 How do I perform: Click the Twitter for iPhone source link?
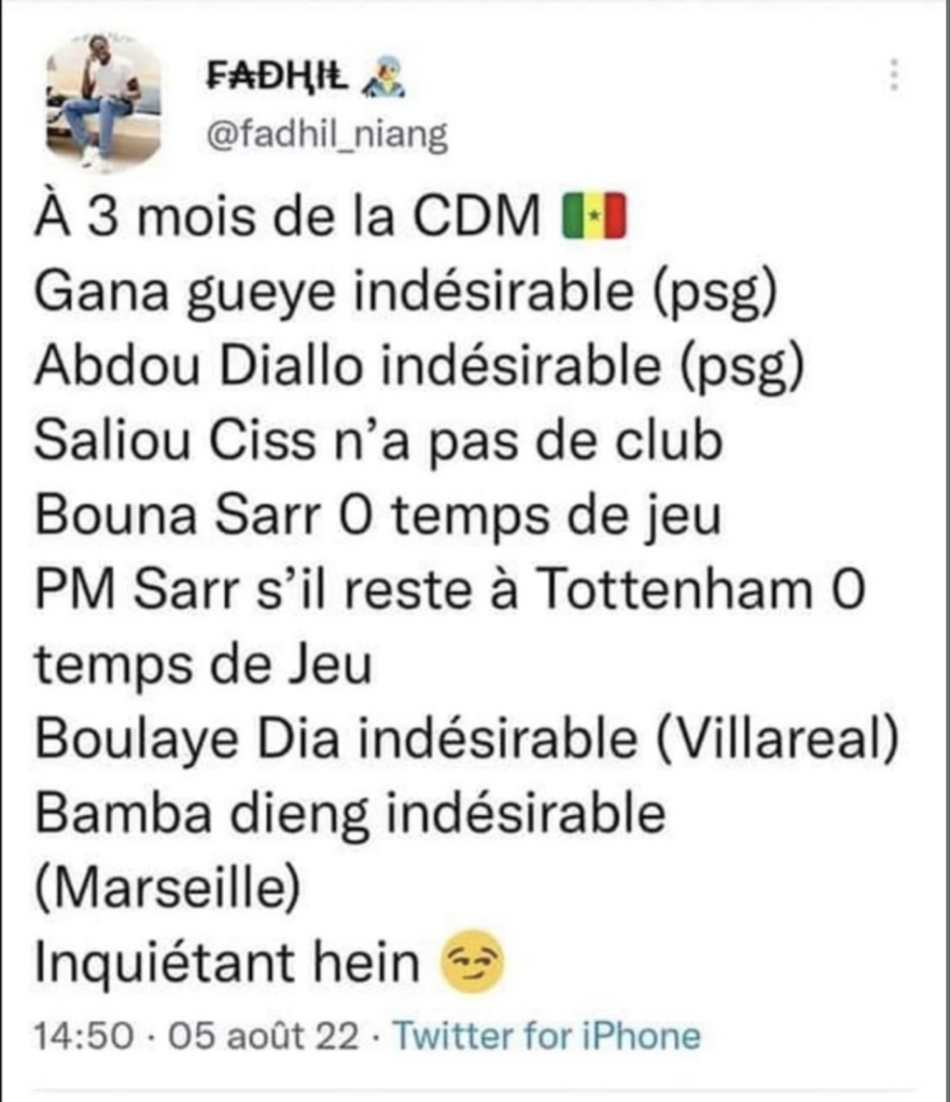pos(547,1035)
